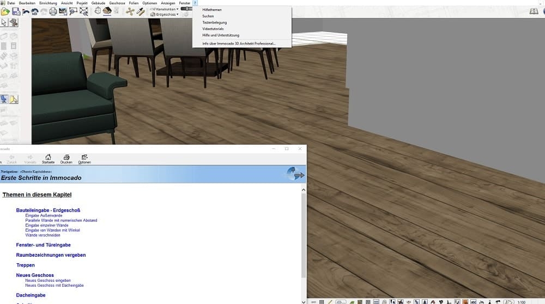Click the Startseite home icon in help window
545x304 pixels.
point(48,159)
